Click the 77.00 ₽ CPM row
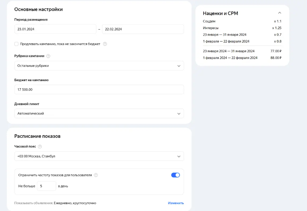307x211 pixels. [242, 51]
